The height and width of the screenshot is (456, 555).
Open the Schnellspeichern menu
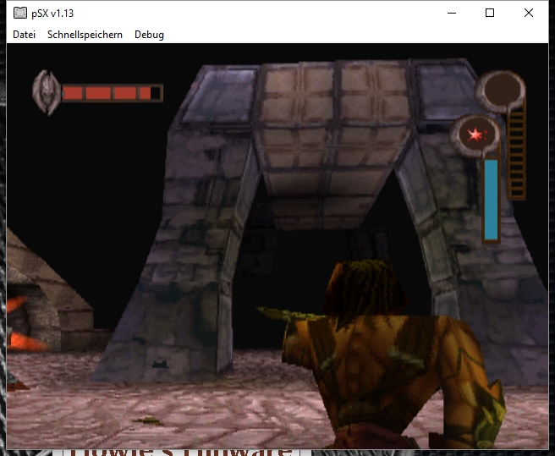click(85, 35)
